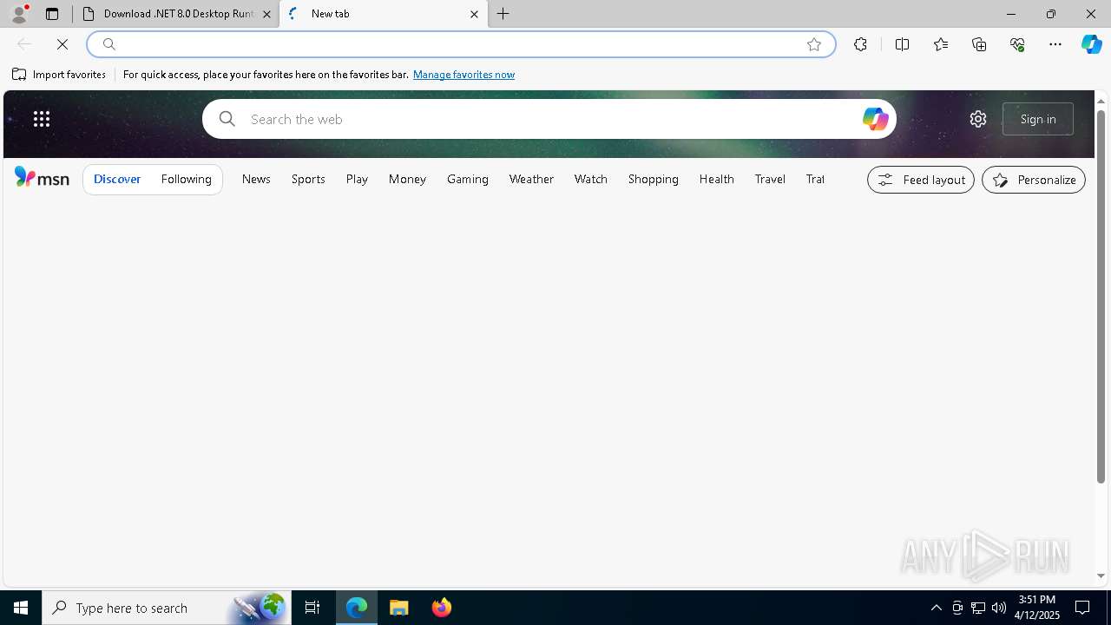Select the Discover feed tab
Image resolution: width=1111 pixels, height=625 pixels.
pyautogui.click(x=117, y=179)
